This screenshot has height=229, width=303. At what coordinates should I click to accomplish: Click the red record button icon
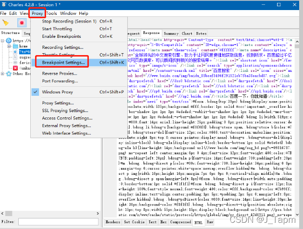(x=22, y=23)
